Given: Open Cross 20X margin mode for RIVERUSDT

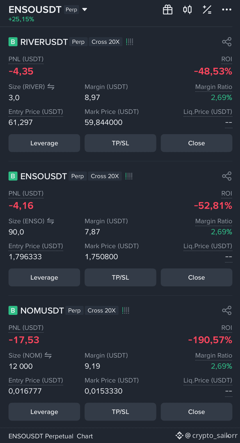Looking at the screenshot, I should click(x=106, y=42).
